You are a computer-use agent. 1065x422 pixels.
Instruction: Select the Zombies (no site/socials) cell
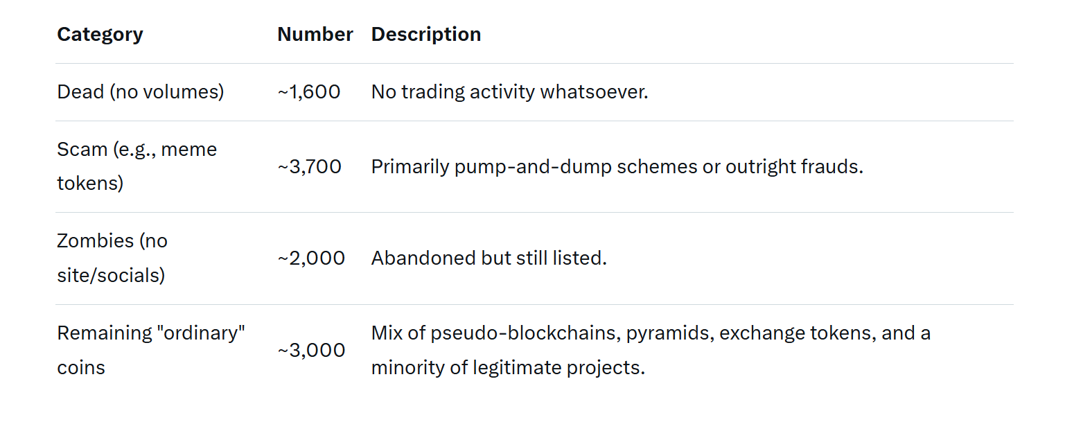112,258
